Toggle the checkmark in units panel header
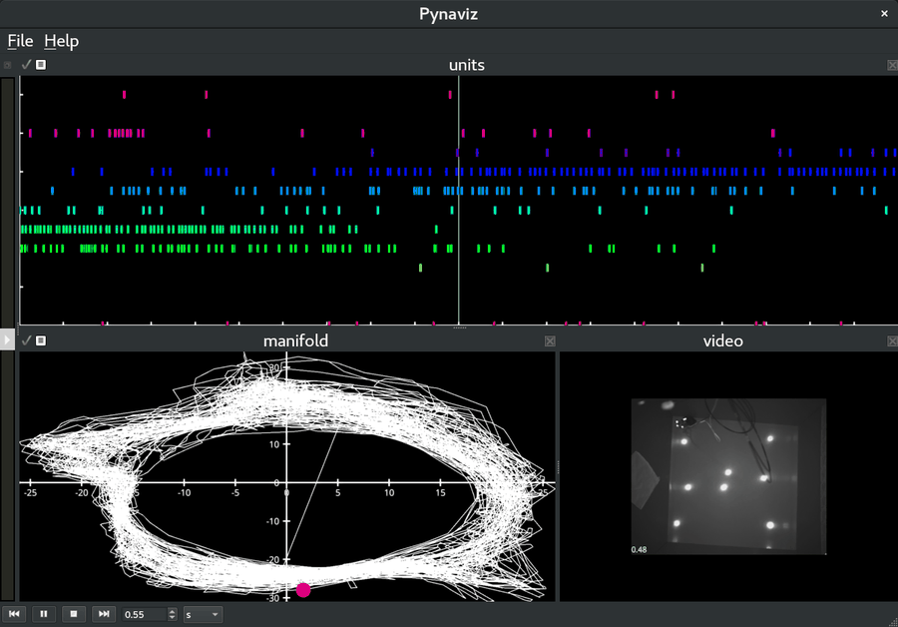Viewport: 898px width, 627px height. click(26, 65)
